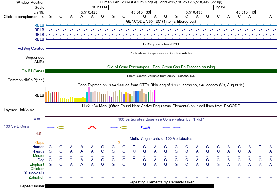This screenshot has height=193, width=277.
Task: Click the Zebrafish alignment row label
Action: click(36, 177)
